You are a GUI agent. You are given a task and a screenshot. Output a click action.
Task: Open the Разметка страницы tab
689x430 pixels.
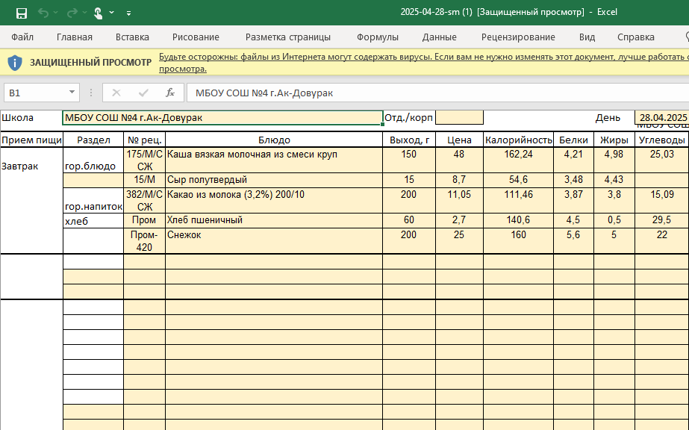click(287, 37)
